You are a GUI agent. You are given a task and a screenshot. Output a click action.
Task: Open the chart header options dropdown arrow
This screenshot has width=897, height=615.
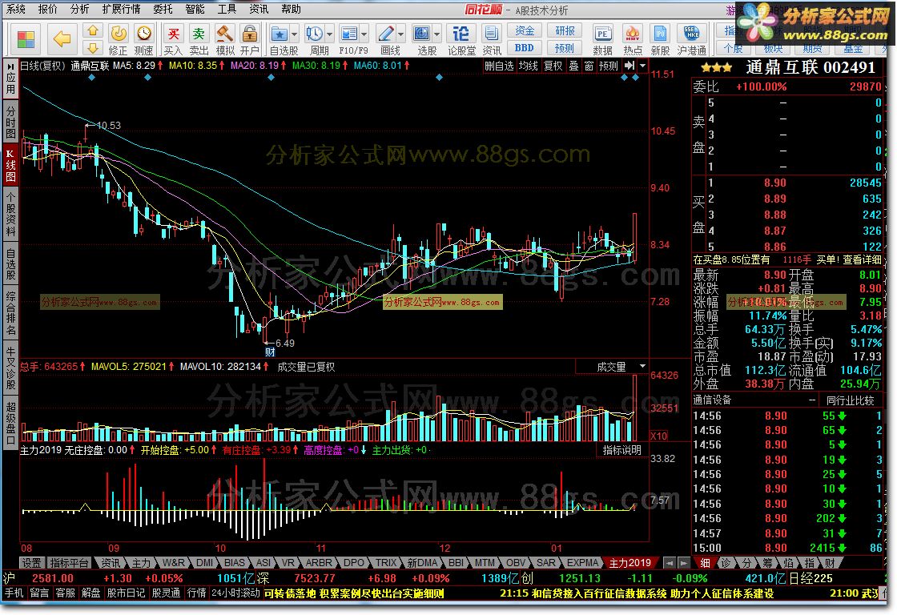[642, 66]
